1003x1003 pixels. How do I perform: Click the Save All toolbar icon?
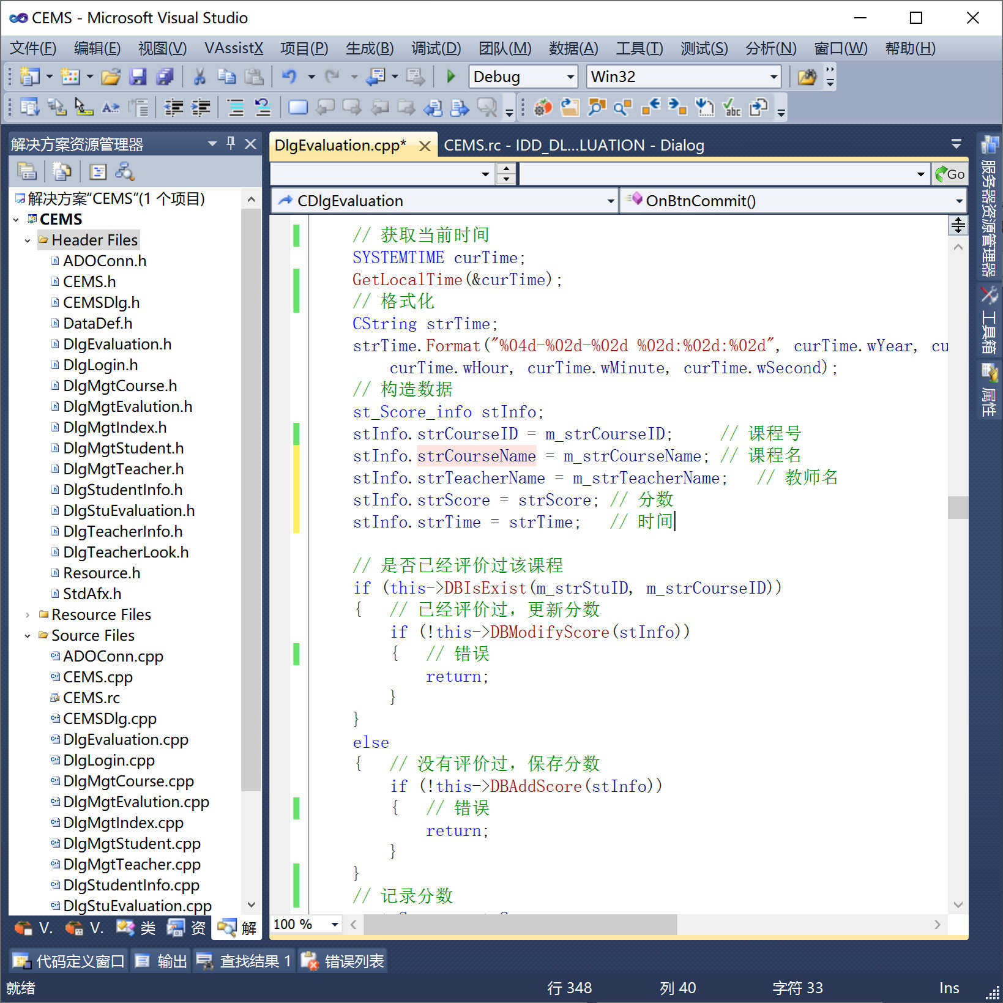pos(165,76)
